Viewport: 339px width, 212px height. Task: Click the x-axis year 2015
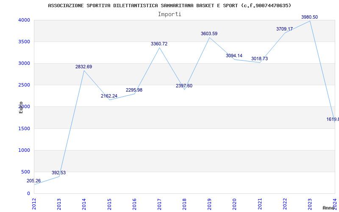pos(109,204)
